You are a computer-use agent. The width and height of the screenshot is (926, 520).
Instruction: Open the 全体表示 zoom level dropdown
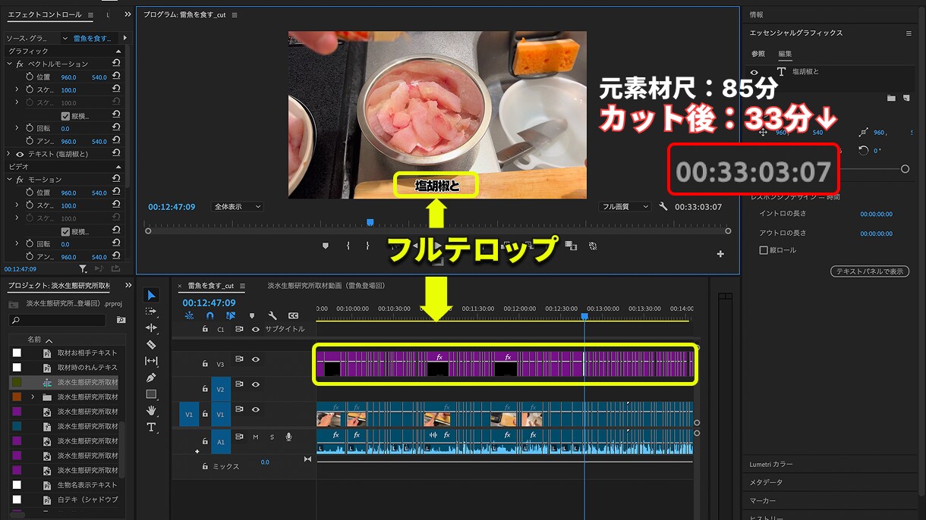coord(238,206)
